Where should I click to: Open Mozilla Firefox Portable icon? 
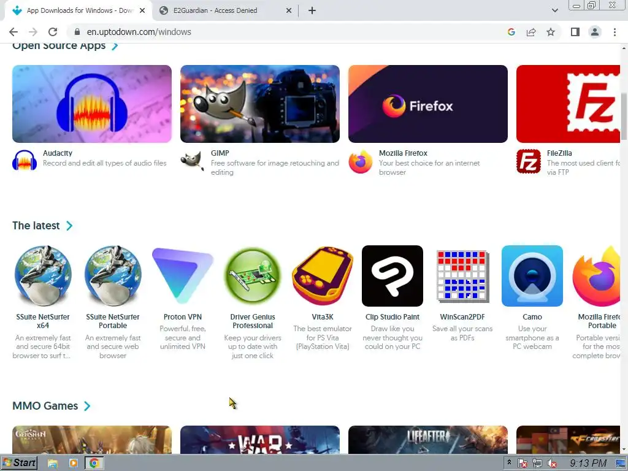tap(597, 276)
